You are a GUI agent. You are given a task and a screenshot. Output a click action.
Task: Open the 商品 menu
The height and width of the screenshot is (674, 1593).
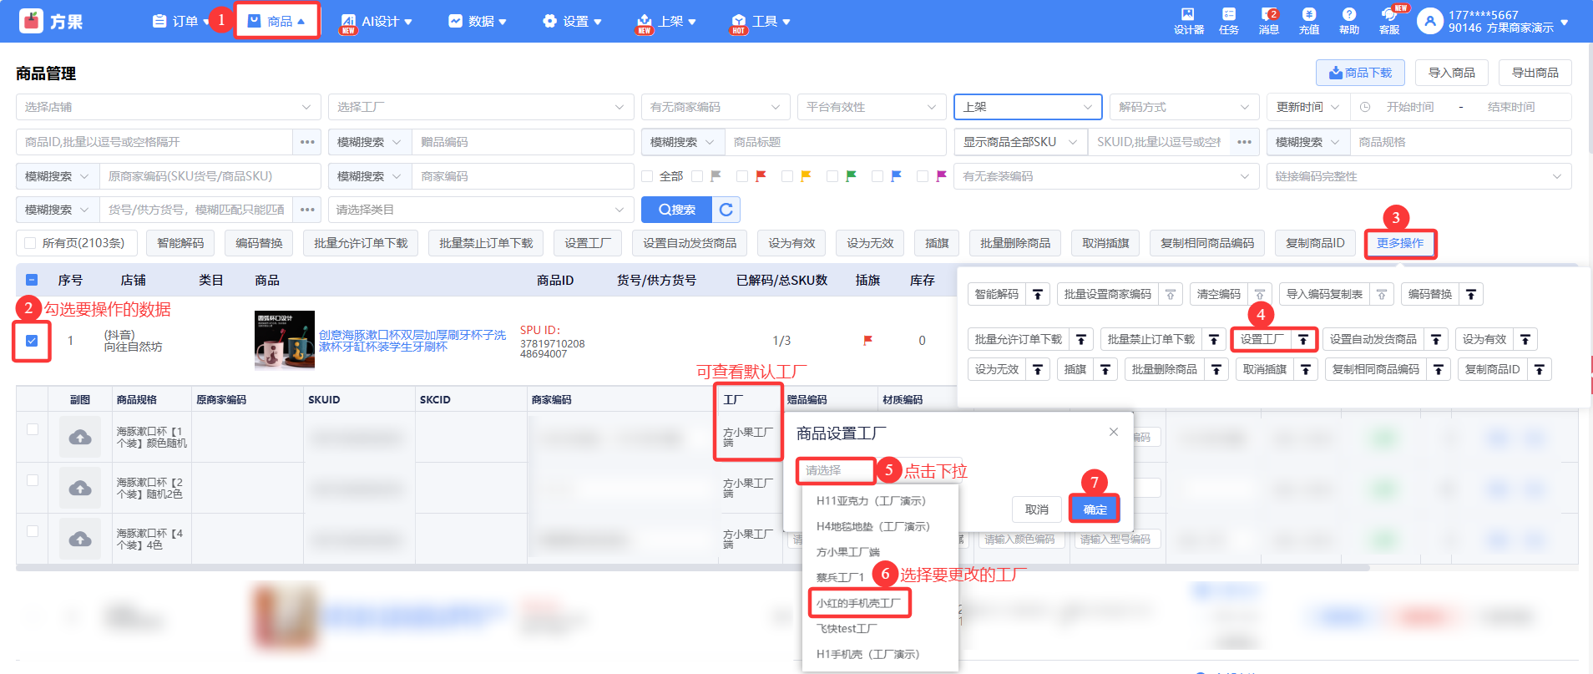(276, 21)
